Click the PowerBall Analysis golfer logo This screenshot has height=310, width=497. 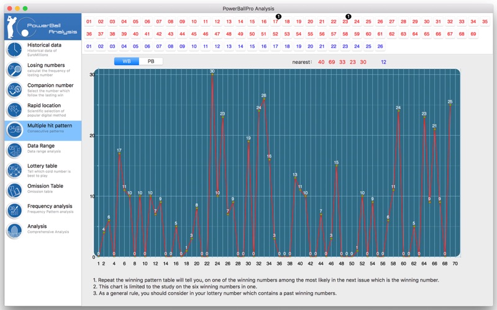43,27
